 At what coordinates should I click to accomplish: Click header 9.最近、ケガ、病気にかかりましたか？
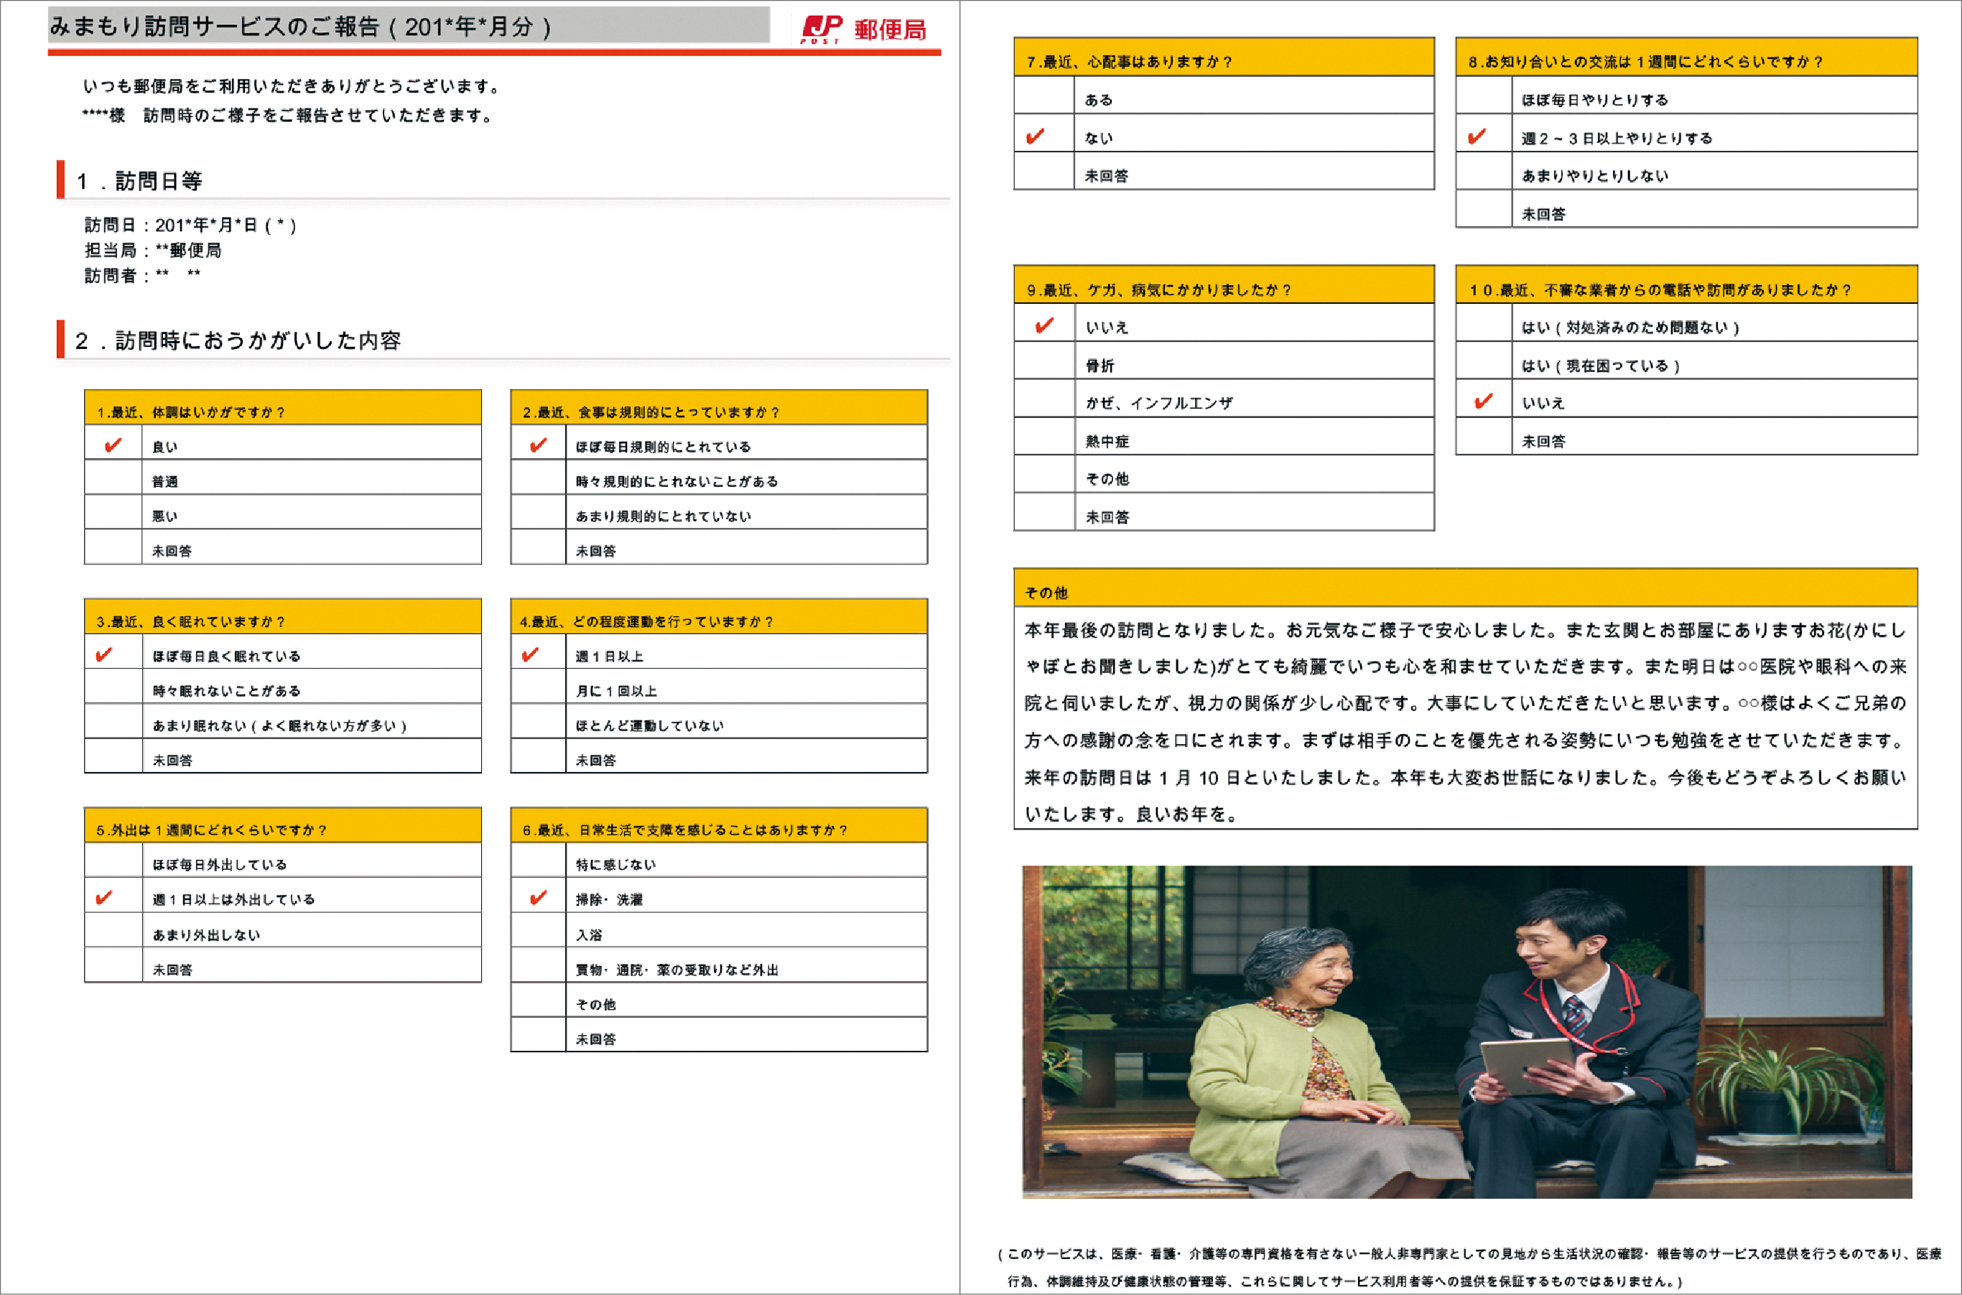1224,285
